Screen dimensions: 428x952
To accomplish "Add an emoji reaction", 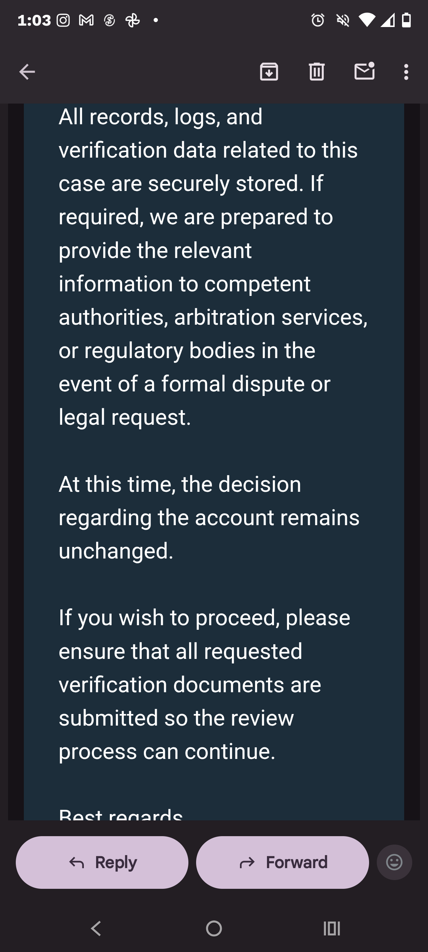I will pyautogui.click(x=394, y=862).
